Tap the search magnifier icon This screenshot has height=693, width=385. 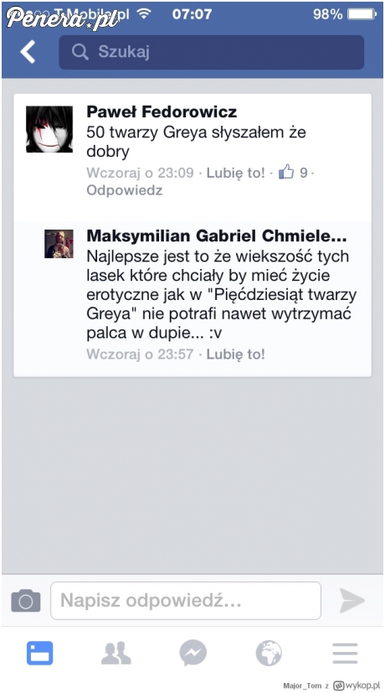[80, 52]
